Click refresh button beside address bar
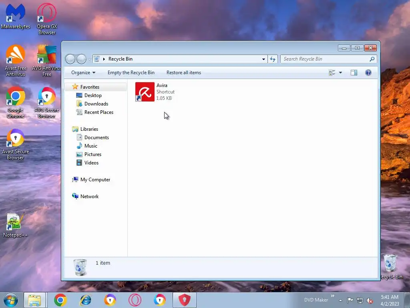The image size is (410, 308). point(272,59)
